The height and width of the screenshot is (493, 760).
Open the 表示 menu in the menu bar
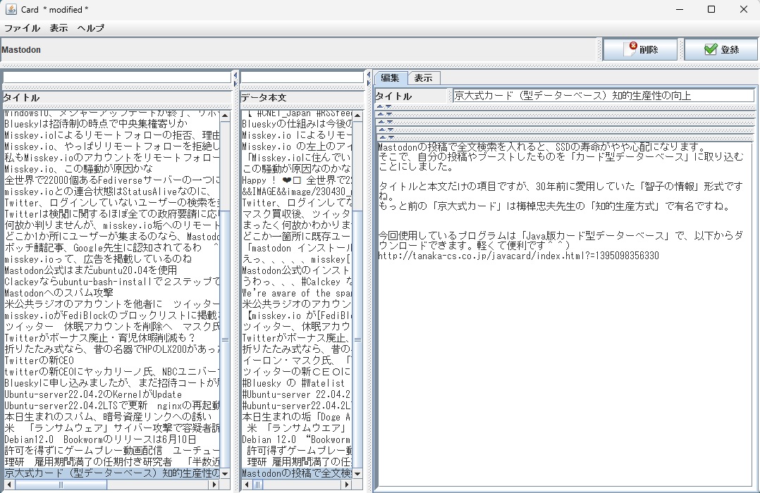(59, 28)
